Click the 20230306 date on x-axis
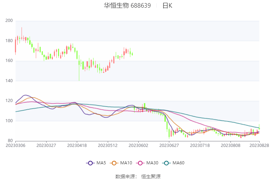Screen dimensions: 276x180 (x=15, y=146)
